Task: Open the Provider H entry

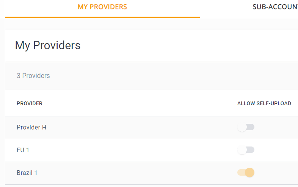Action: (x=31, y=127)
